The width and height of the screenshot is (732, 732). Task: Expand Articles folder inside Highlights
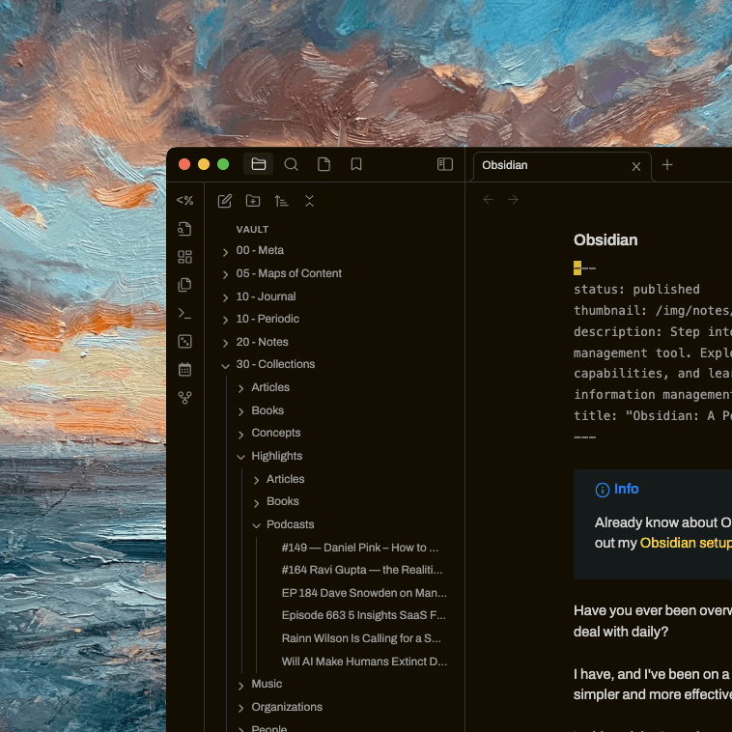(256, 480)
